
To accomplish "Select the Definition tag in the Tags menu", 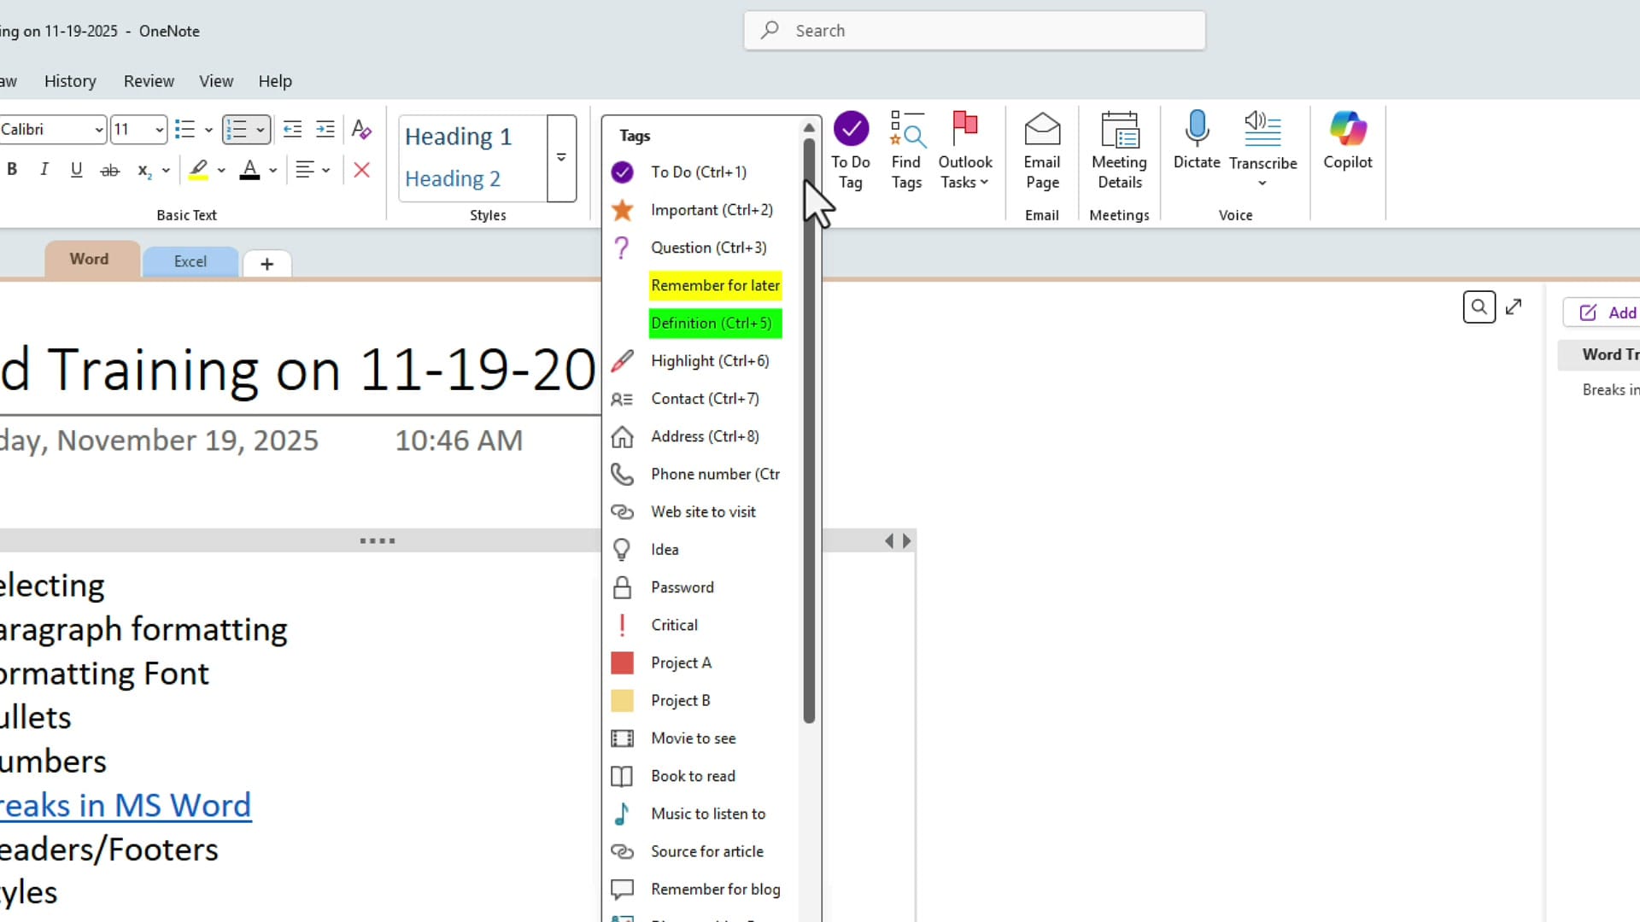I will (x=713, y=323).
